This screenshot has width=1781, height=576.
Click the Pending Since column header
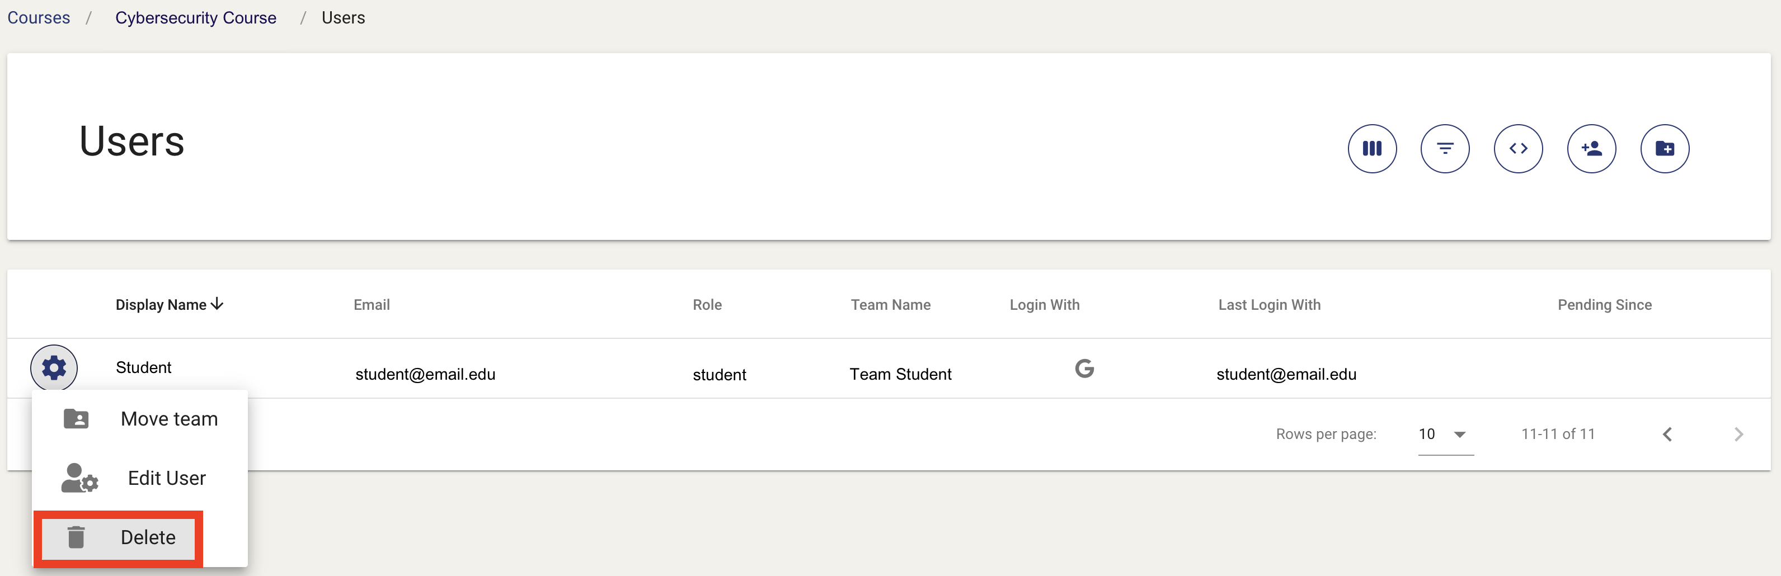tap(1604, 305)
